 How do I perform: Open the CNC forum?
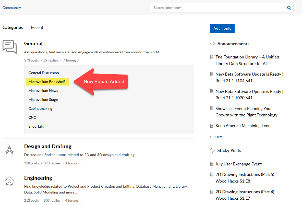[x=32, y=117]
